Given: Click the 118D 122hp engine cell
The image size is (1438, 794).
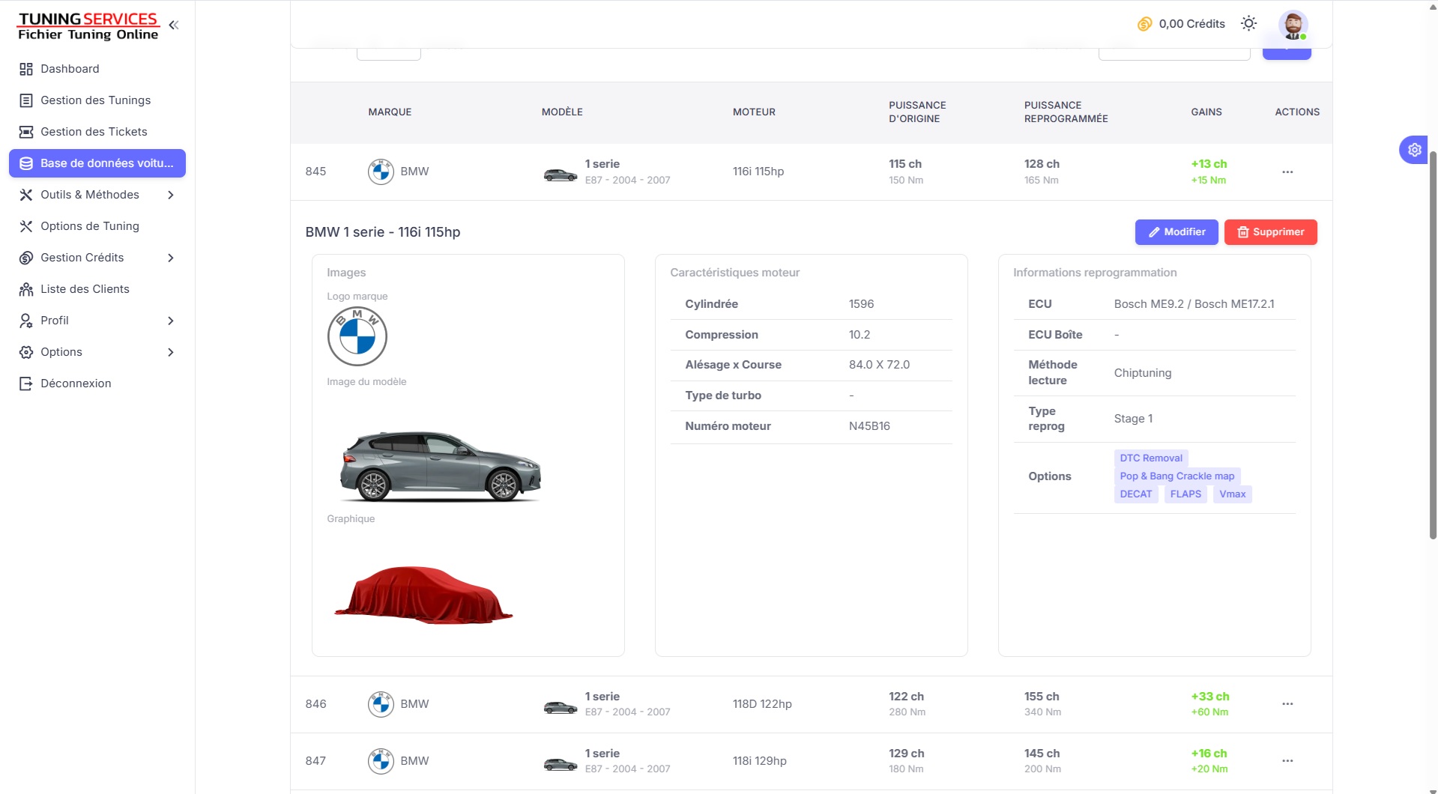Looking at the screenshot, I should coord(762,704).
